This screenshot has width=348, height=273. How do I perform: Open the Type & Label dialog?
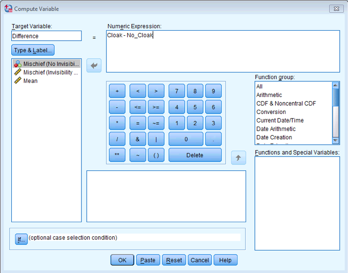pos(33,50)
